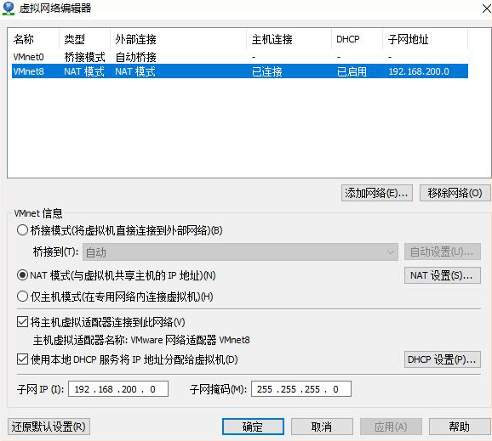Open the 桥接到 dropdown list

(240, 252)
